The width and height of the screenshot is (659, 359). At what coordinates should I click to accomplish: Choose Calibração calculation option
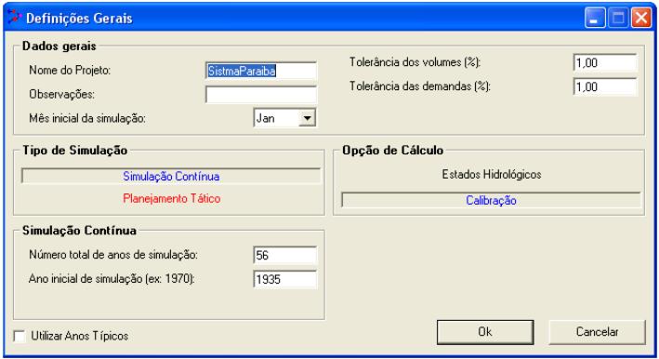point(492,200)
